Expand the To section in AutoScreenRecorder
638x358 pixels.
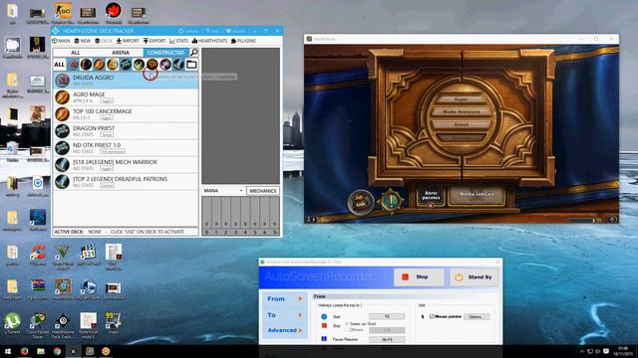click(x=284, y=315)
